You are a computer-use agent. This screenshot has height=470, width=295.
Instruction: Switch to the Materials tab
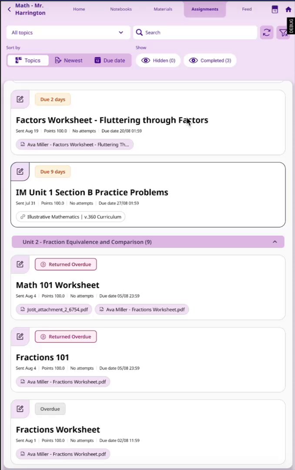163,9
